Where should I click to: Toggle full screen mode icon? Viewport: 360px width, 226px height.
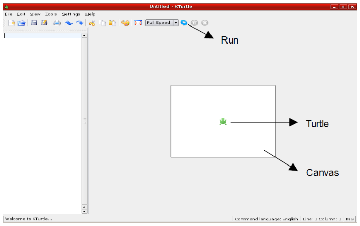(x=138, y=23)
